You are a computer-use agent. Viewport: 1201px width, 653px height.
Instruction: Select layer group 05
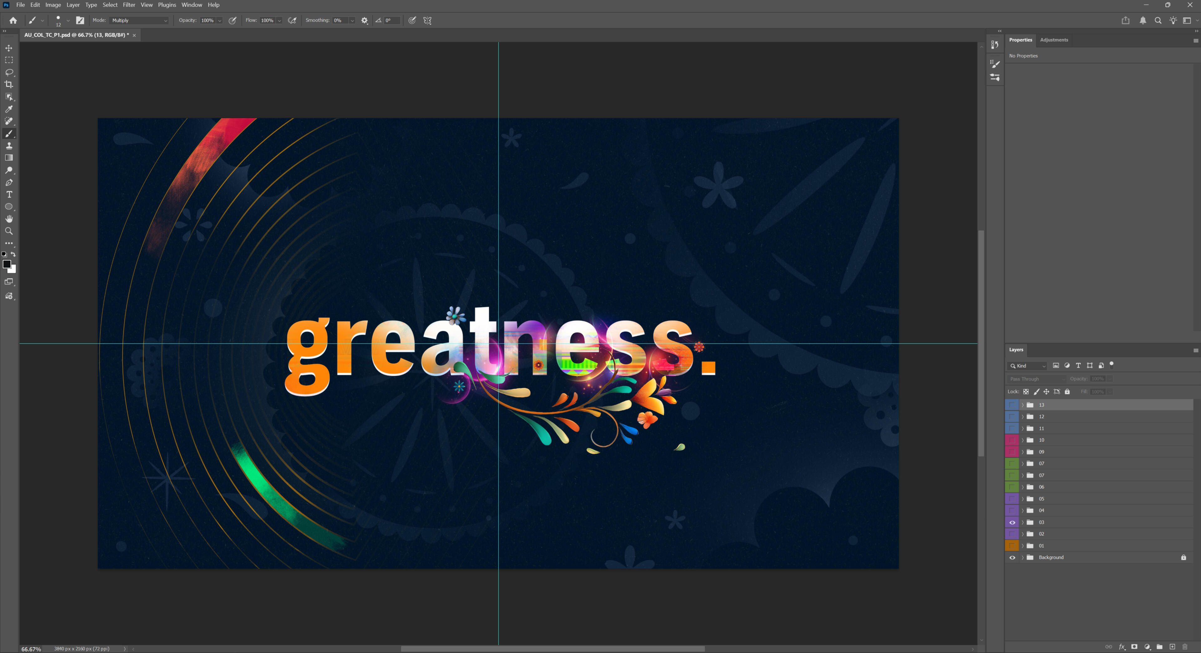pyautogui.click(x=1072, y=499)
